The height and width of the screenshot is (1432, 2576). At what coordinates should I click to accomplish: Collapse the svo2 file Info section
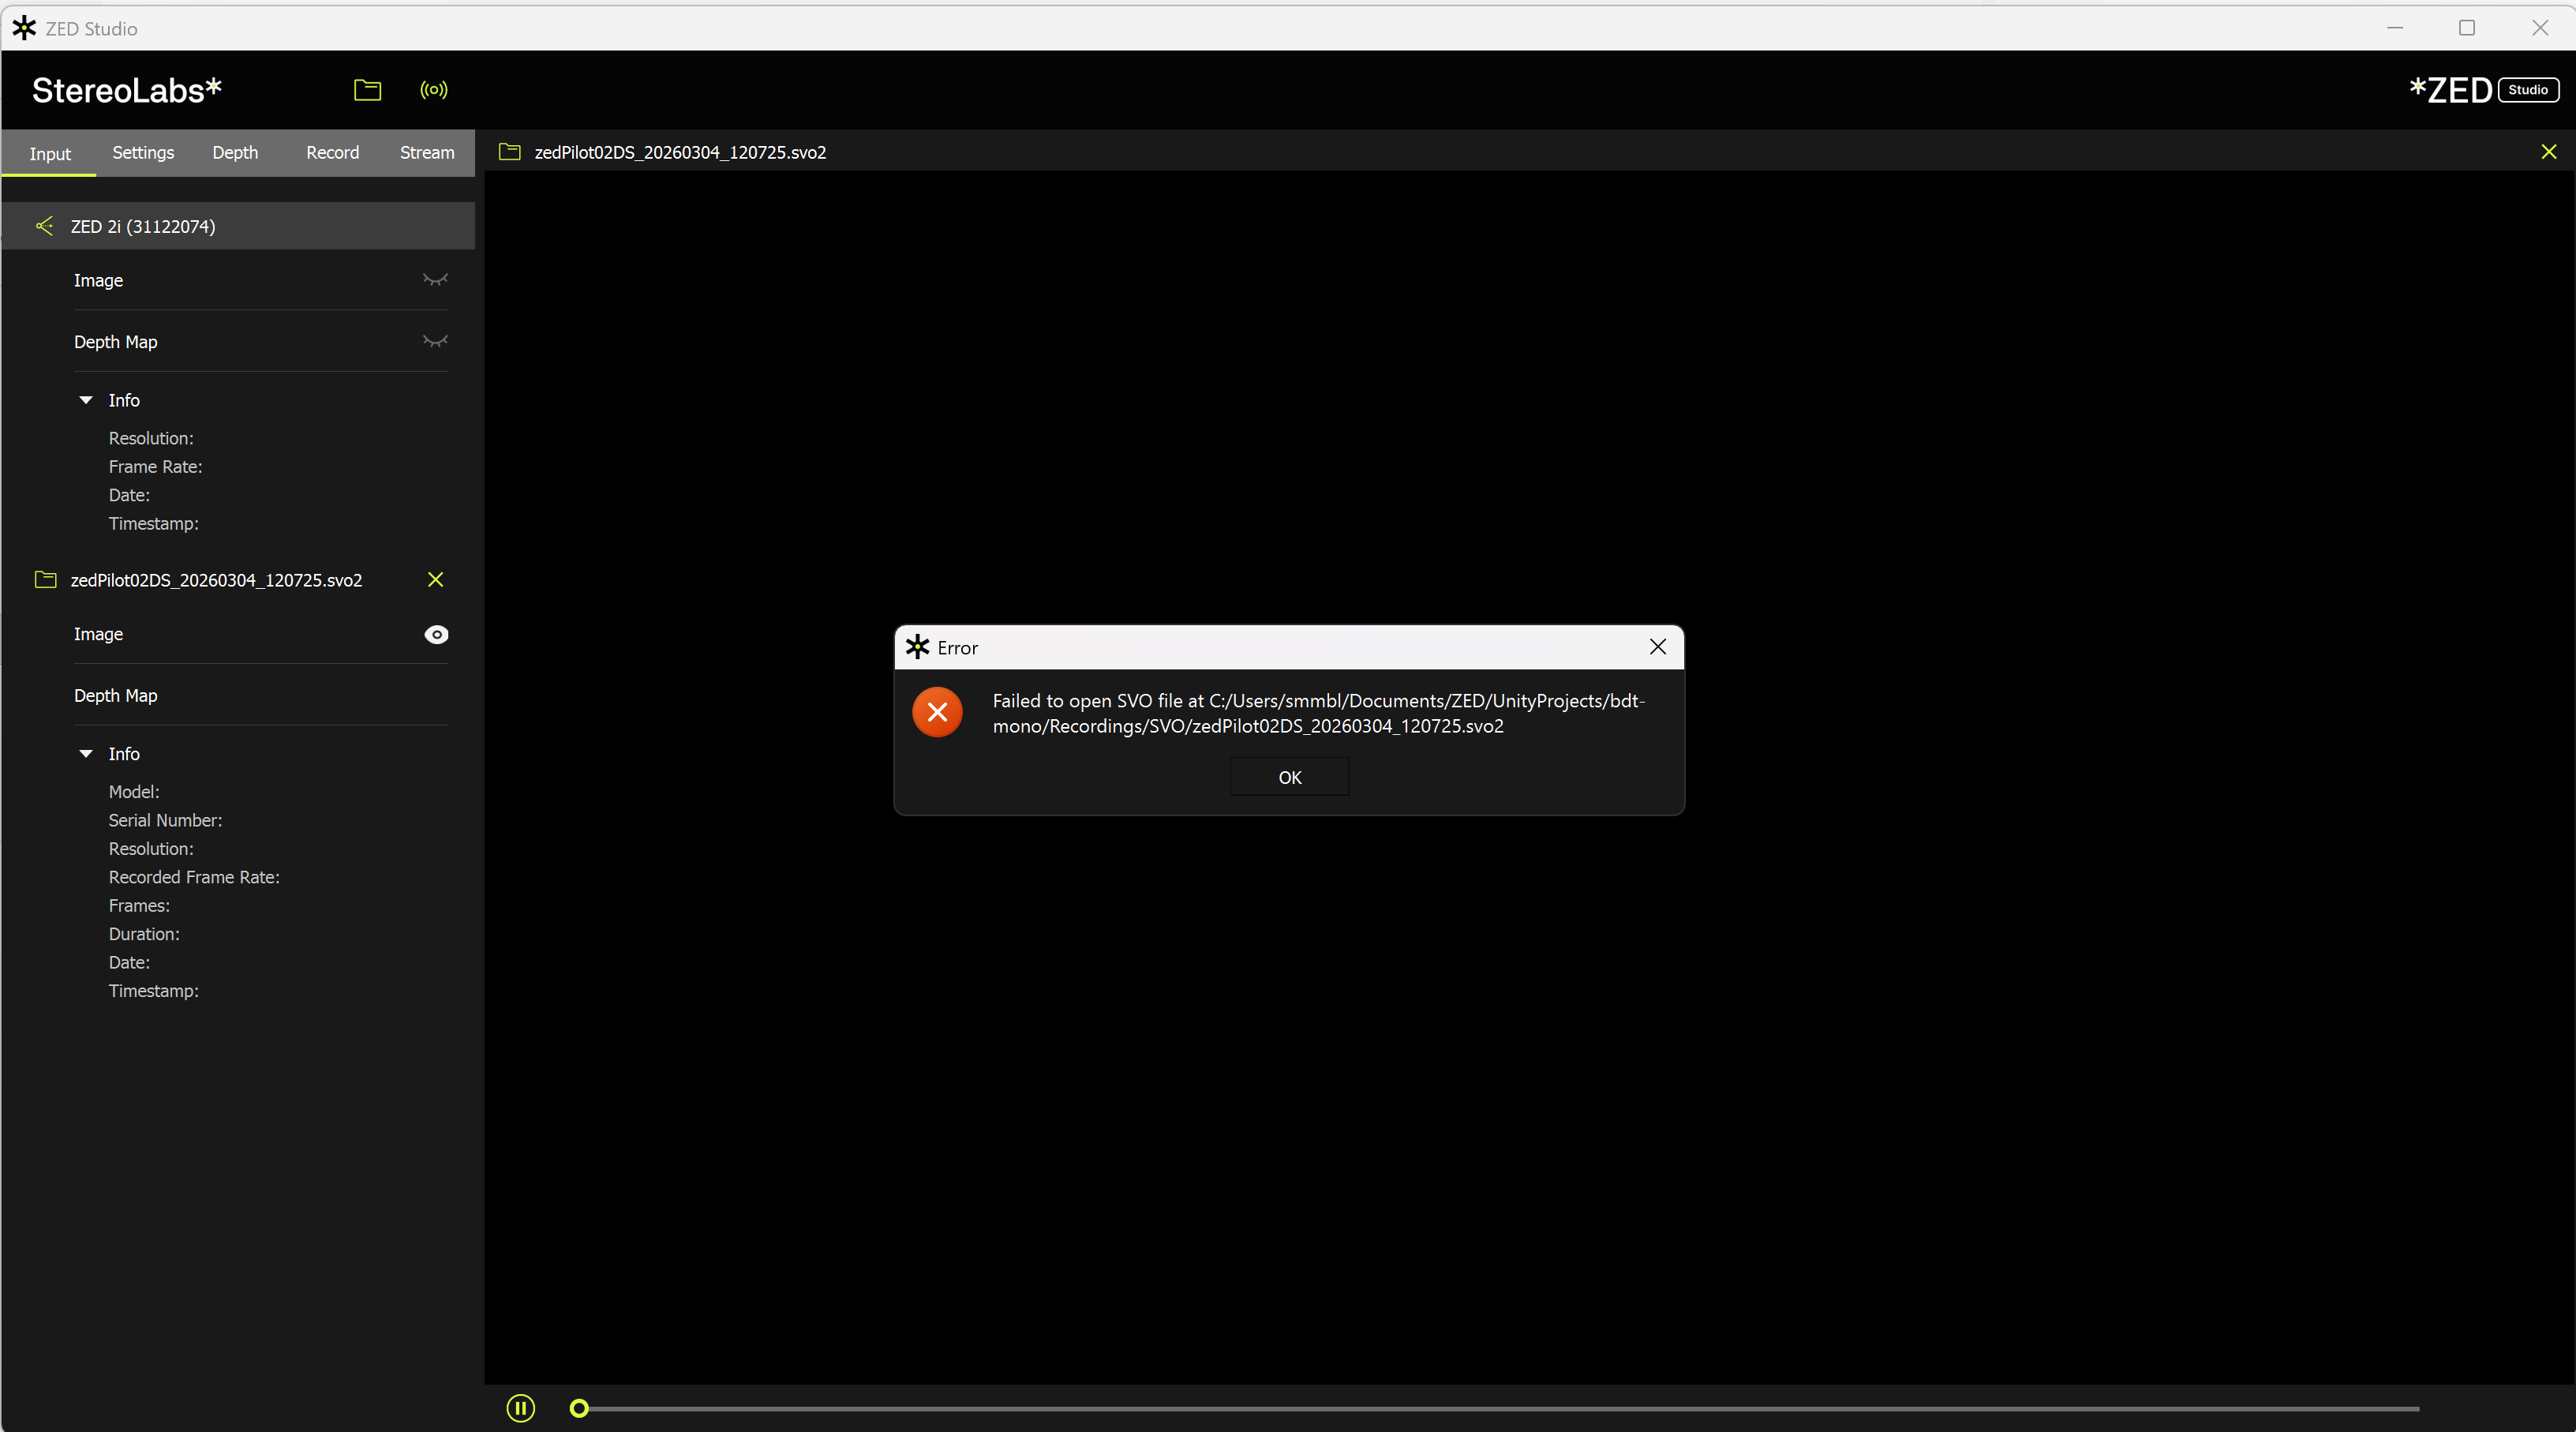pos(86,754)
